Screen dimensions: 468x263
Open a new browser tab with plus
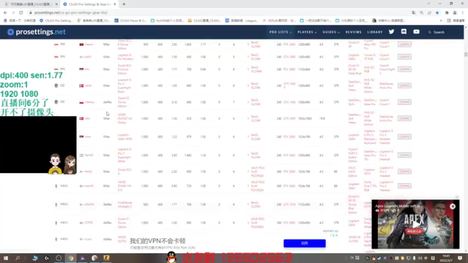(x=124, y=4)
